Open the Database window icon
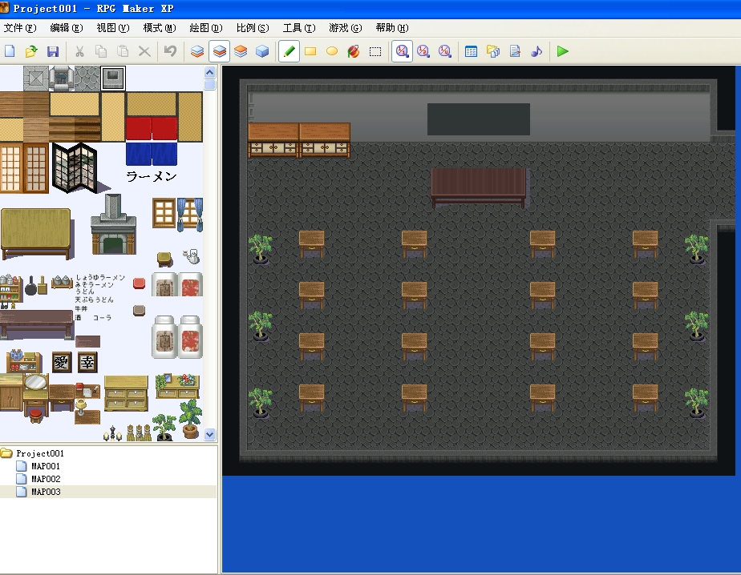Viewport: 741px width, 575px height. click(472, 51)
